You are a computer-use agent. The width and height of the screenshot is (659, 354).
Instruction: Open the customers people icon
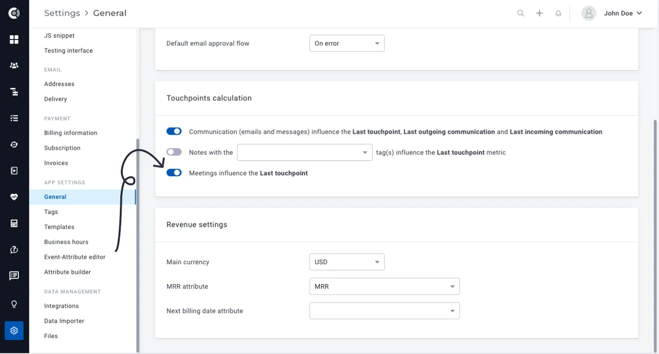tap(14, 66)
